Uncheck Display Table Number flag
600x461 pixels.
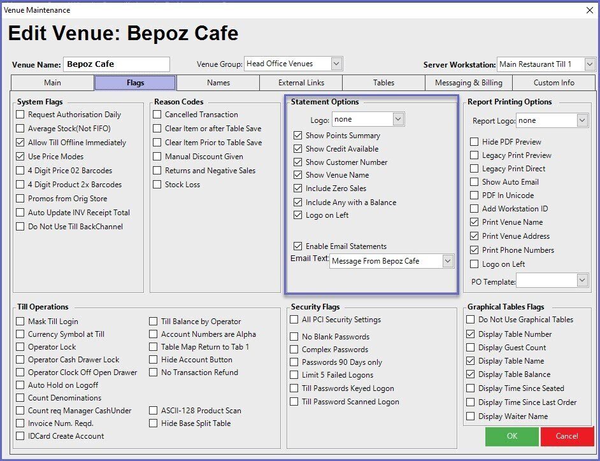(x=471, y=334)
